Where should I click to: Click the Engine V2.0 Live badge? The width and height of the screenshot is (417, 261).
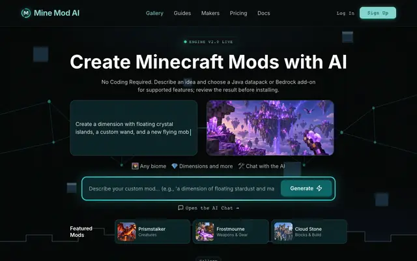click(208, 42)
